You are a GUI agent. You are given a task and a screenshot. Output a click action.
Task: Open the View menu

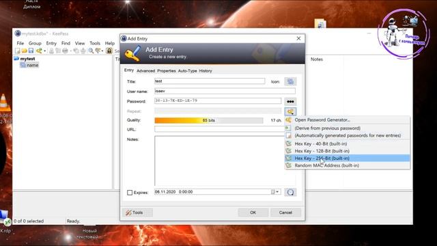[x=80, y=43]
